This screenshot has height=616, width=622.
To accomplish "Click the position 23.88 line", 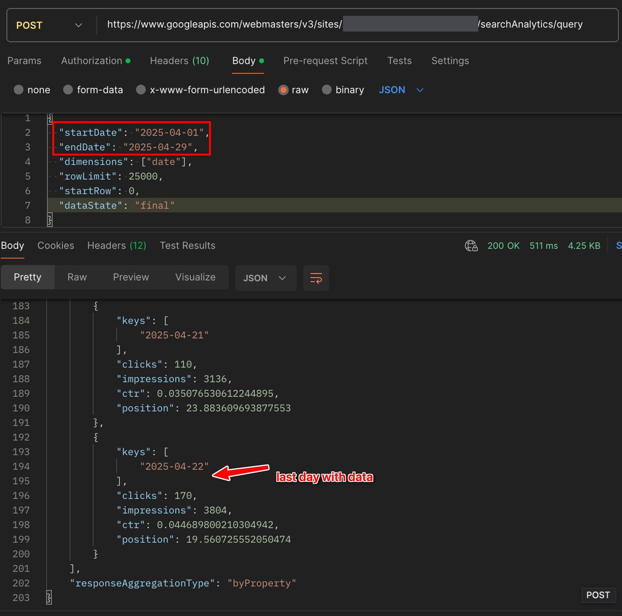I will (x=204, y=408).
